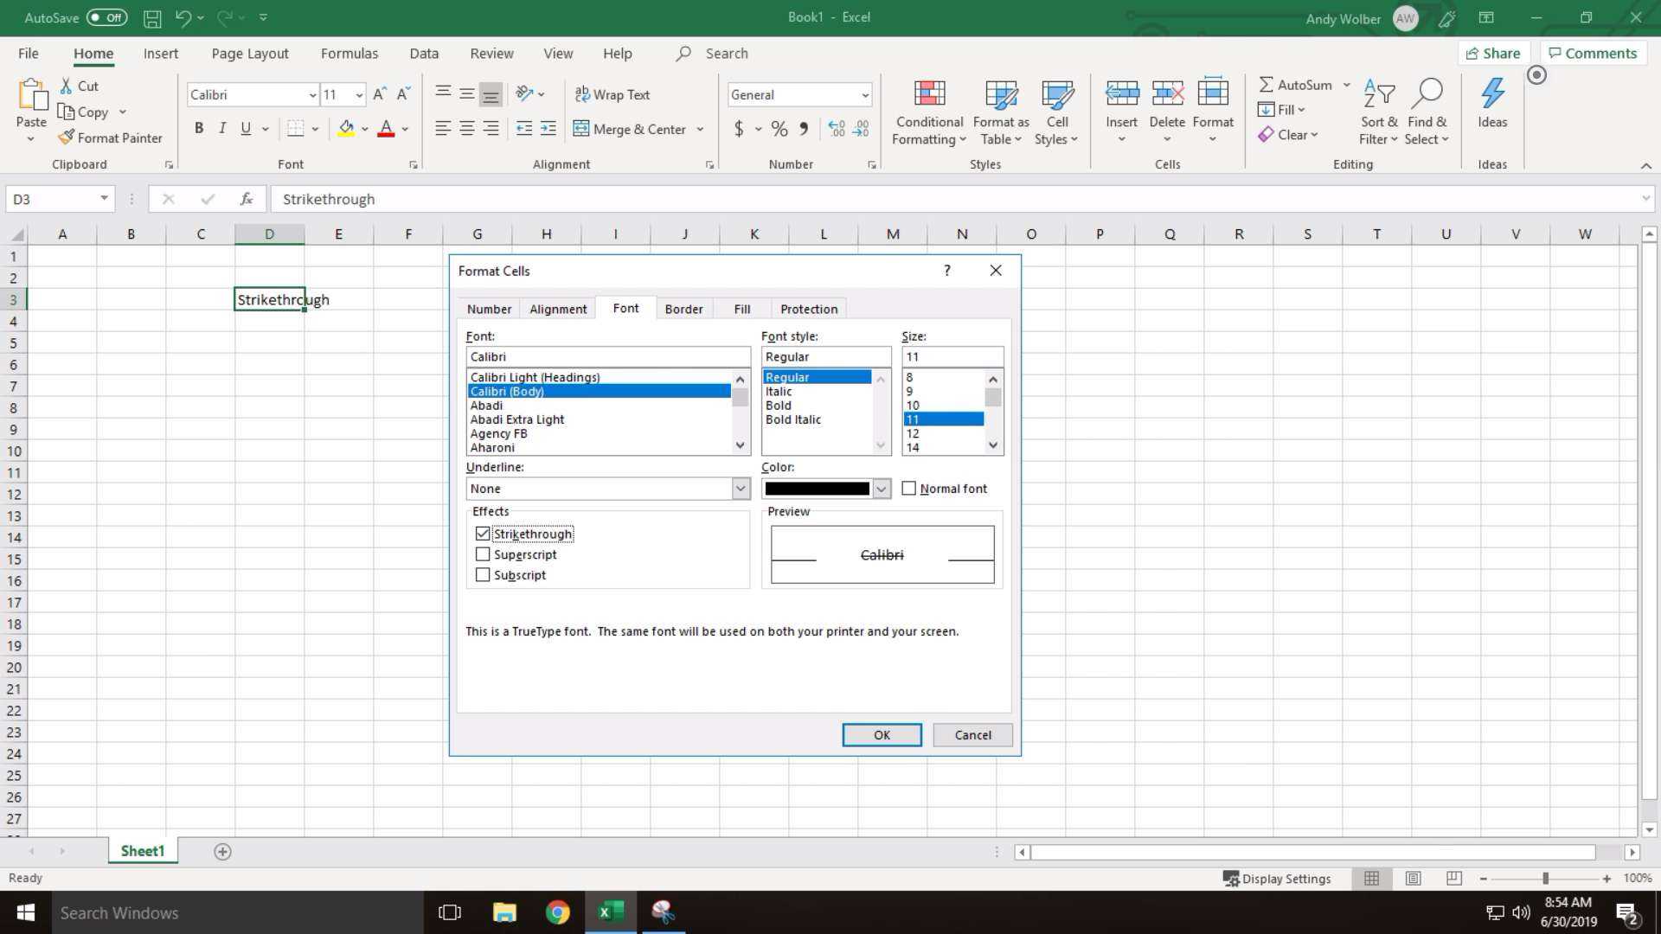Image resolution: width=1661 pixels, height=934 pixels.
Task: Toggle Wrap Text in ribbon
Action: pos(612,94)
